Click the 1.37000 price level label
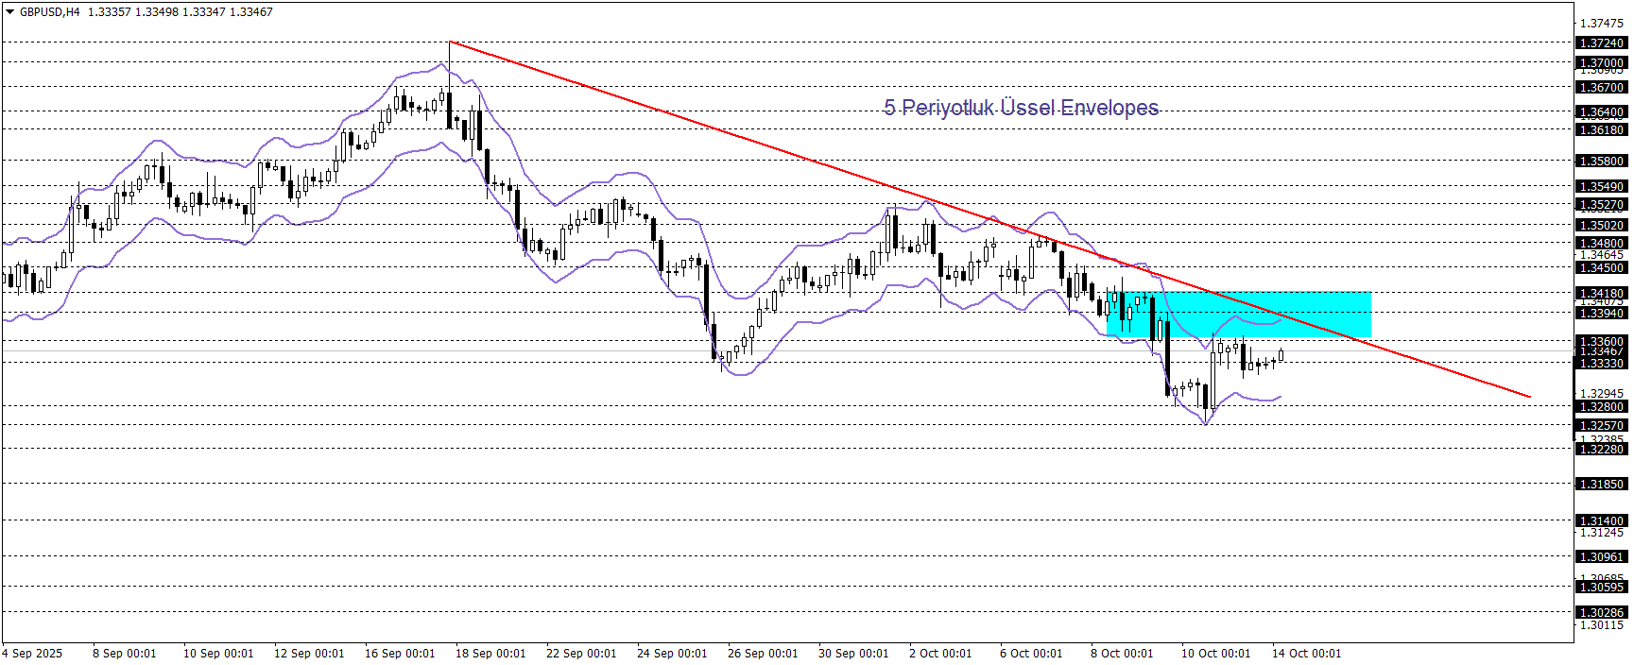Viewport: 1634px width, 665px height. click(x=1601, y=63)
